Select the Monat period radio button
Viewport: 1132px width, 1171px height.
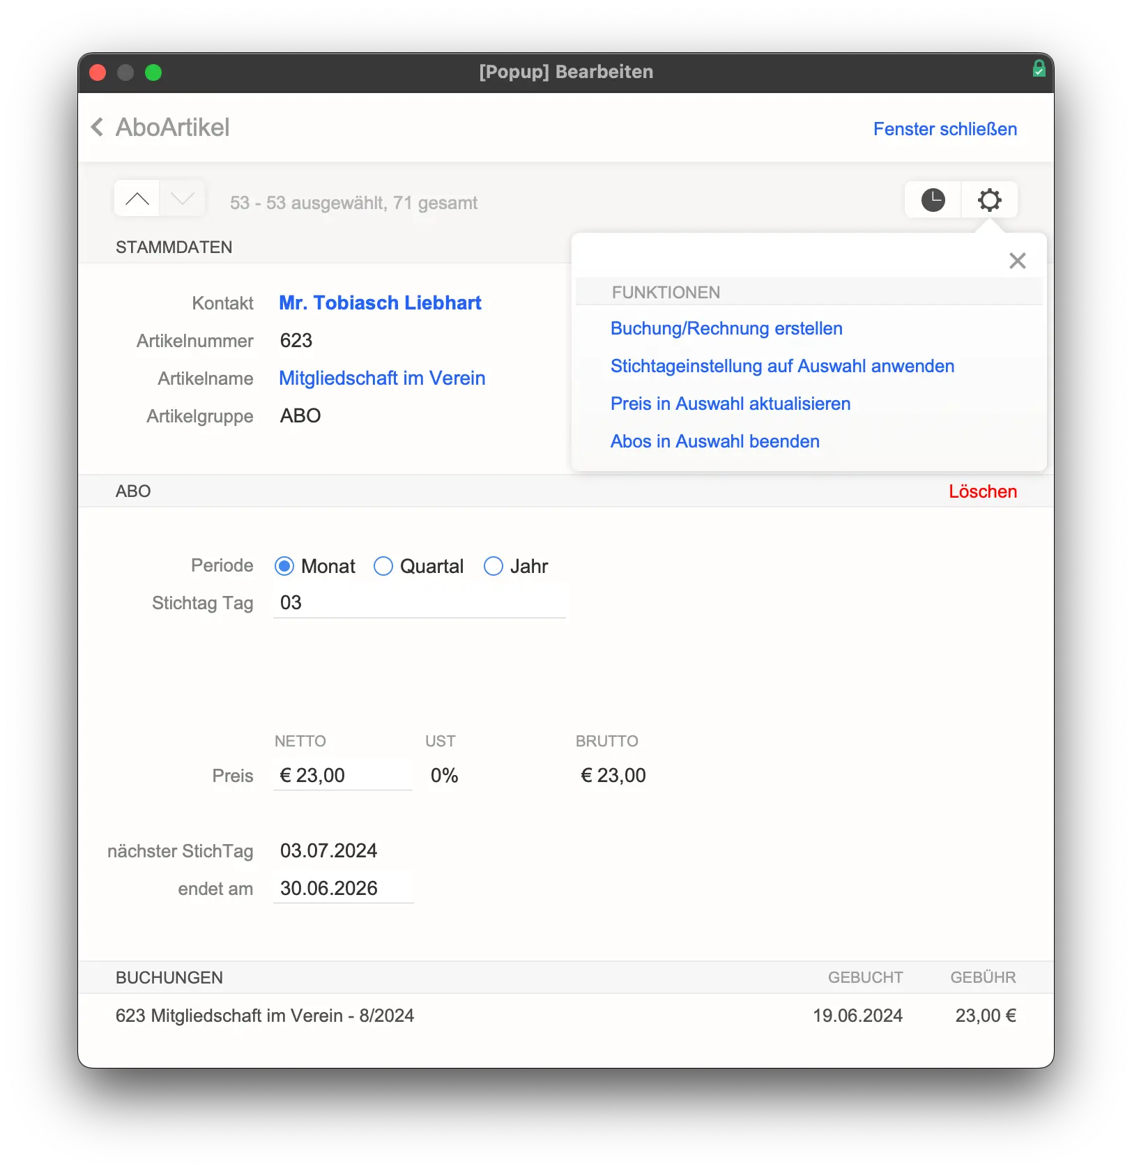tap(284, 566)
